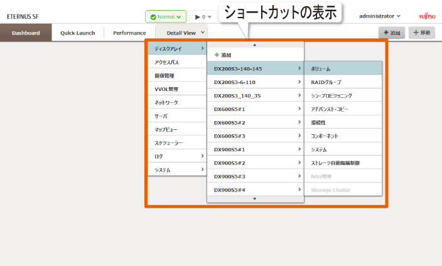Screen dimensions: 442x266
Task: Select ネットワーク menu item
Action: 177,102
